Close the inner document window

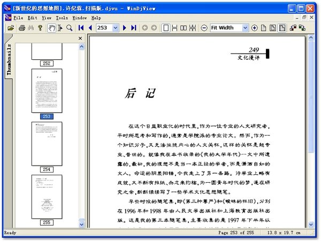click(311, 18)
